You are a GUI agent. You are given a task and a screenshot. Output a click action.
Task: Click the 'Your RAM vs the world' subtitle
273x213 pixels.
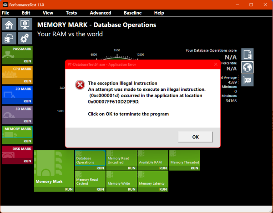(x=70, y=34)
